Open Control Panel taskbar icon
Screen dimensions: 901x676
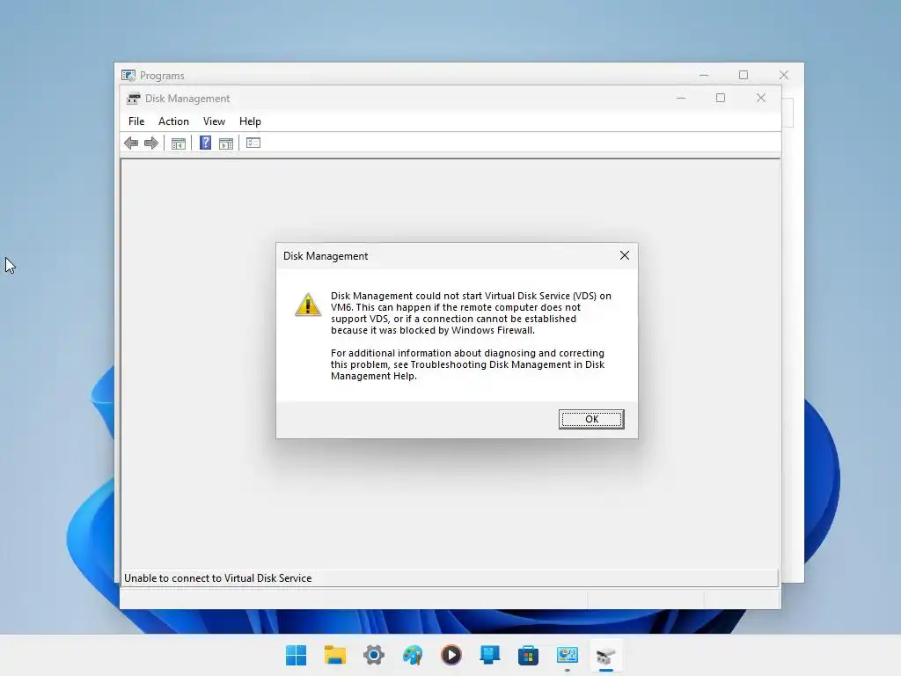pos(568,655)
